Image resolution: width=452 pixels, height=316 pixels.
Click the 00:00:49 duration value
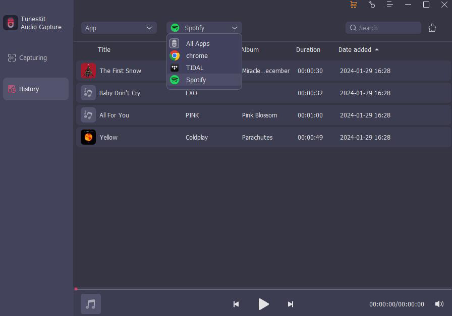310,137
